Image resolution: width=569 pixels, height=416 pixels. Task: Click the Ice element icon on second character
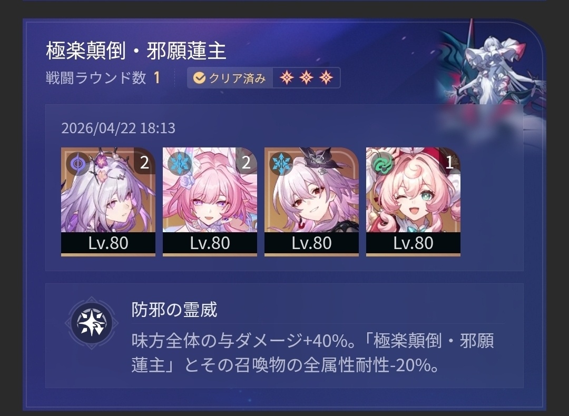pos(180,164)
